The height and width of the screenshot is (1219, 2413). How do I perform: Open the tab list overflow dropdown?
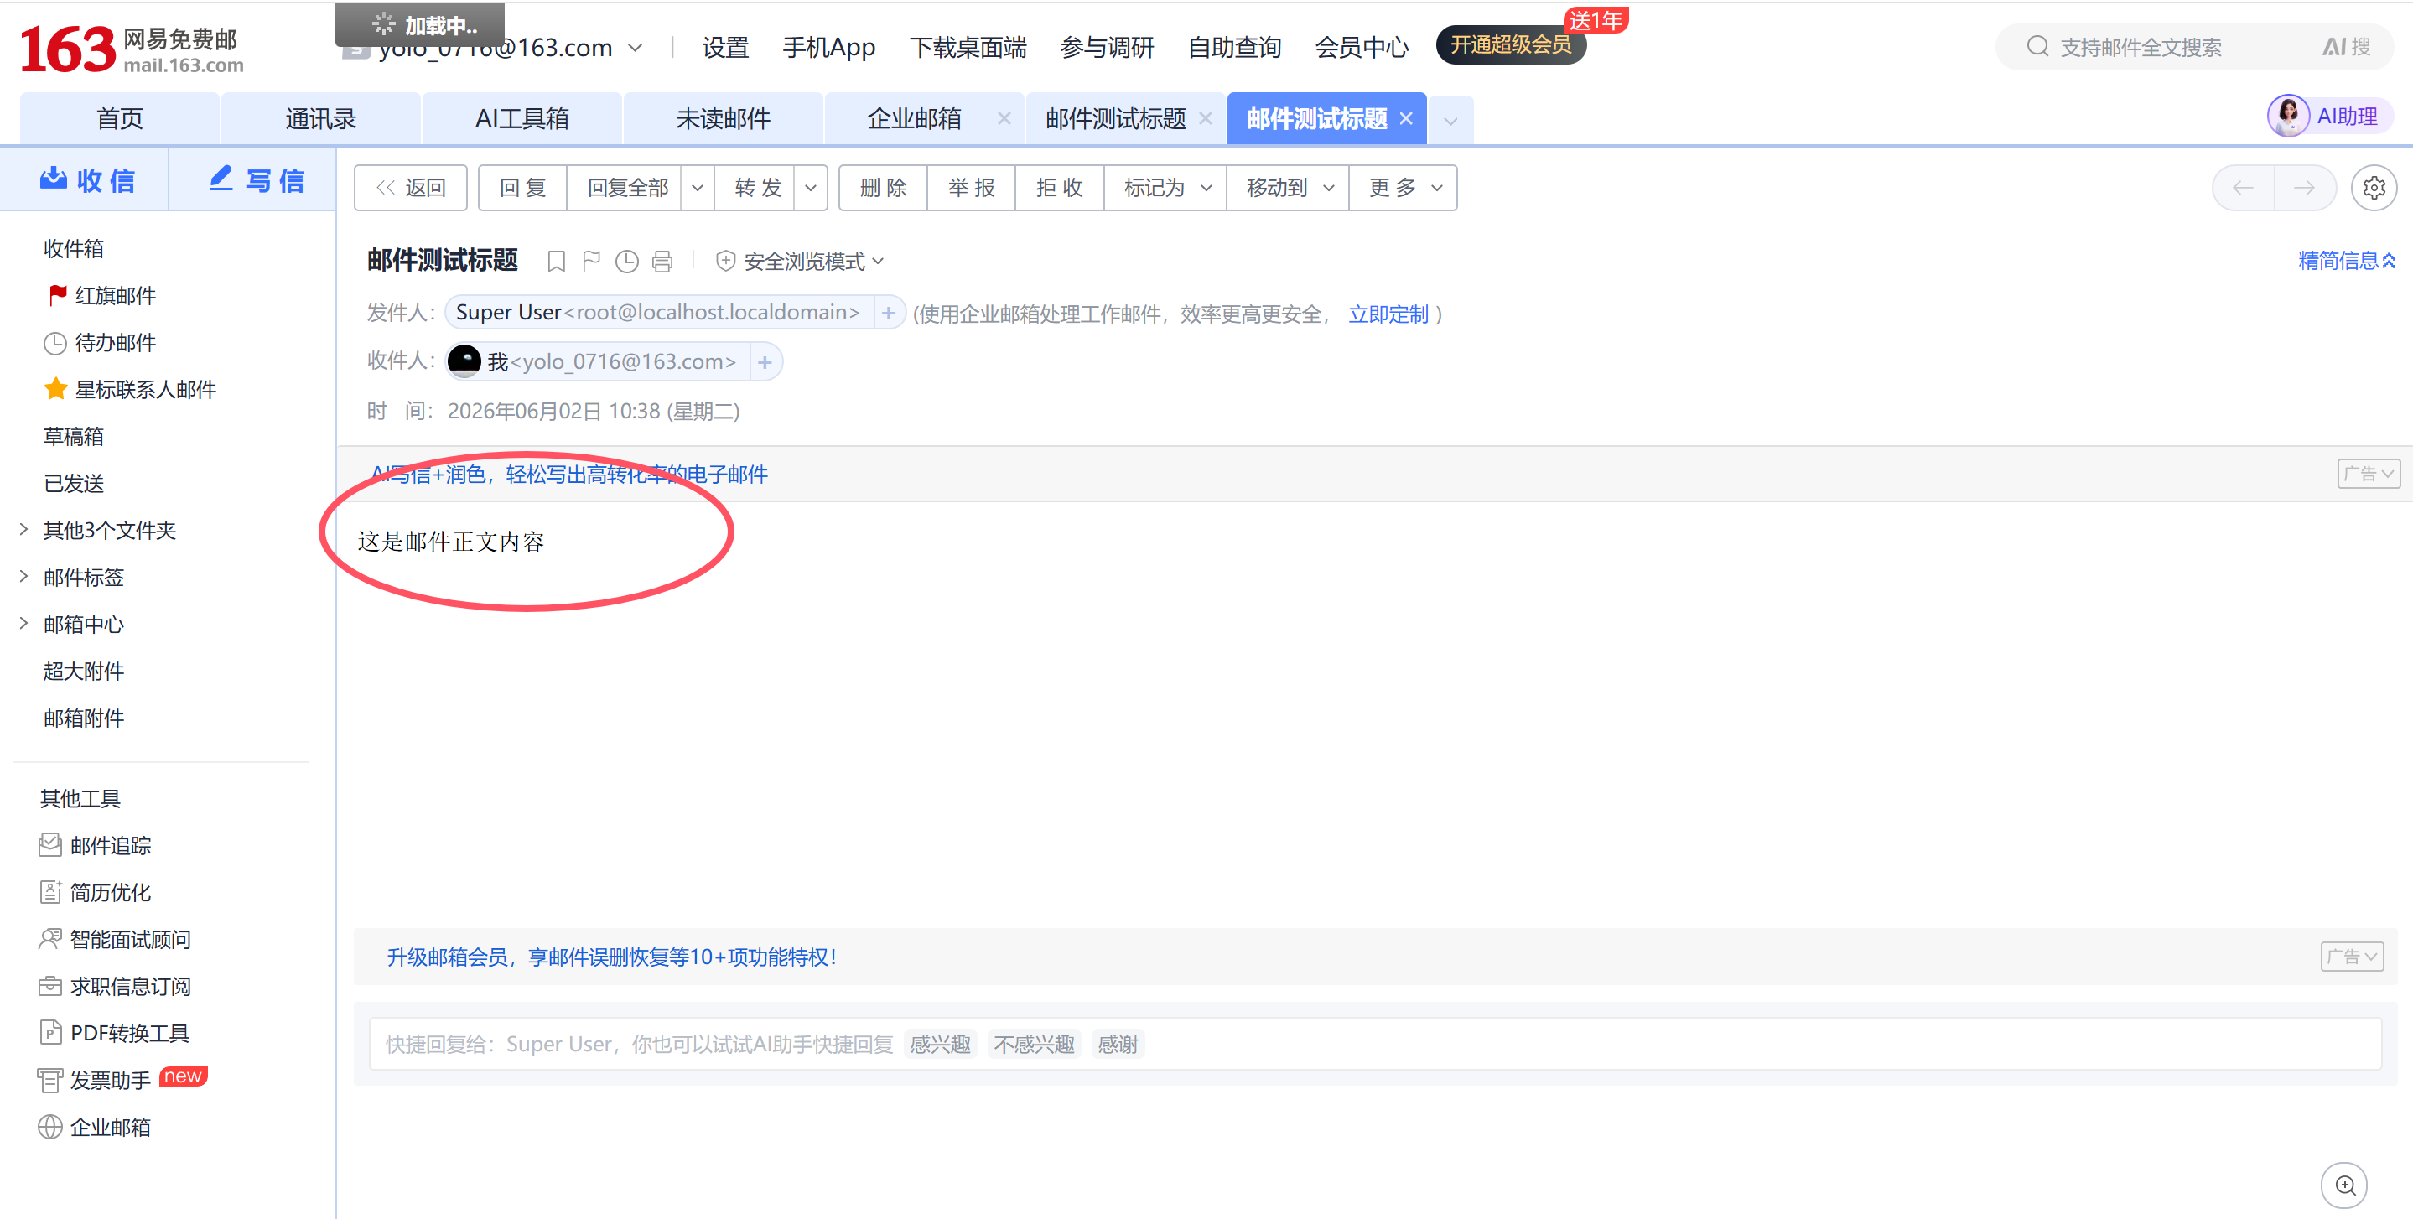point(1450,121)
